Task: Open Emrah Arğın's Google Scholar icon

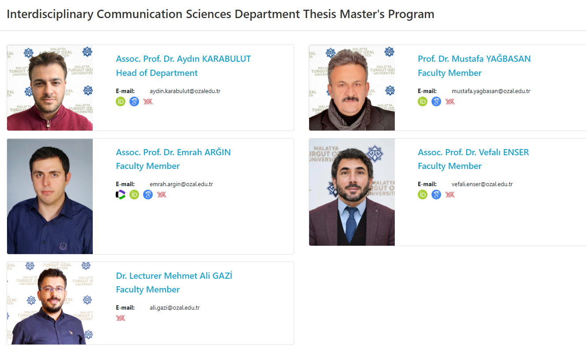Action: pyautogui.click(x=148, y=195)
